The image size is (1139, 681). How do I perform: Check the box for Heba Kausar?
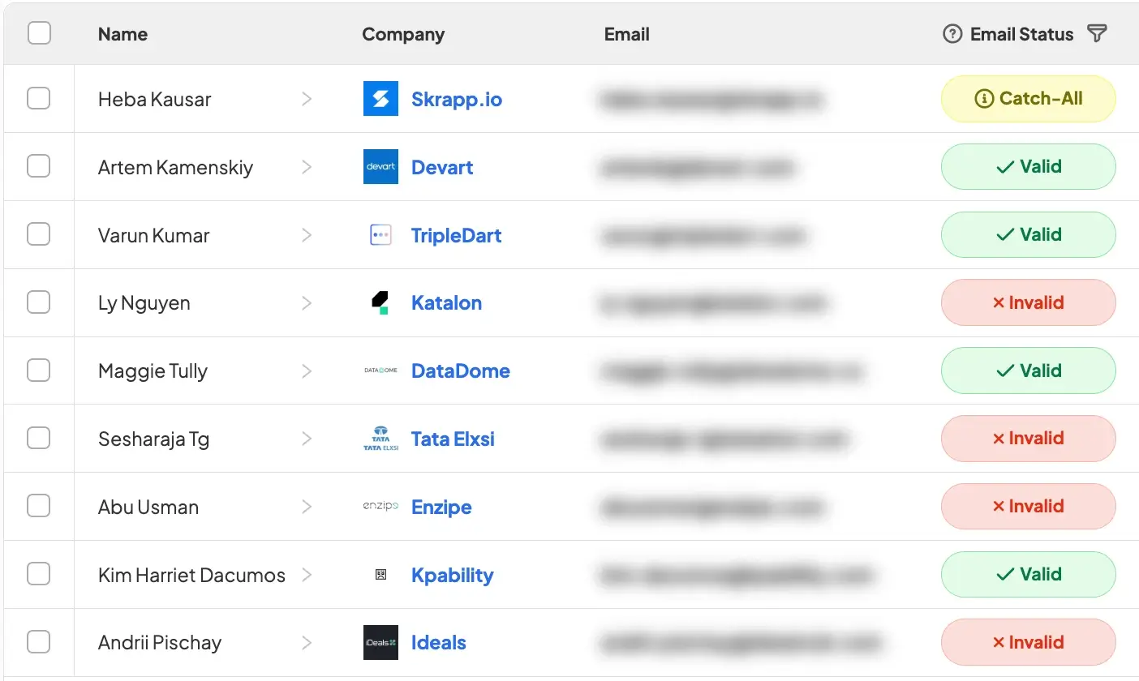pyautogui.click(x=39, y=99)
